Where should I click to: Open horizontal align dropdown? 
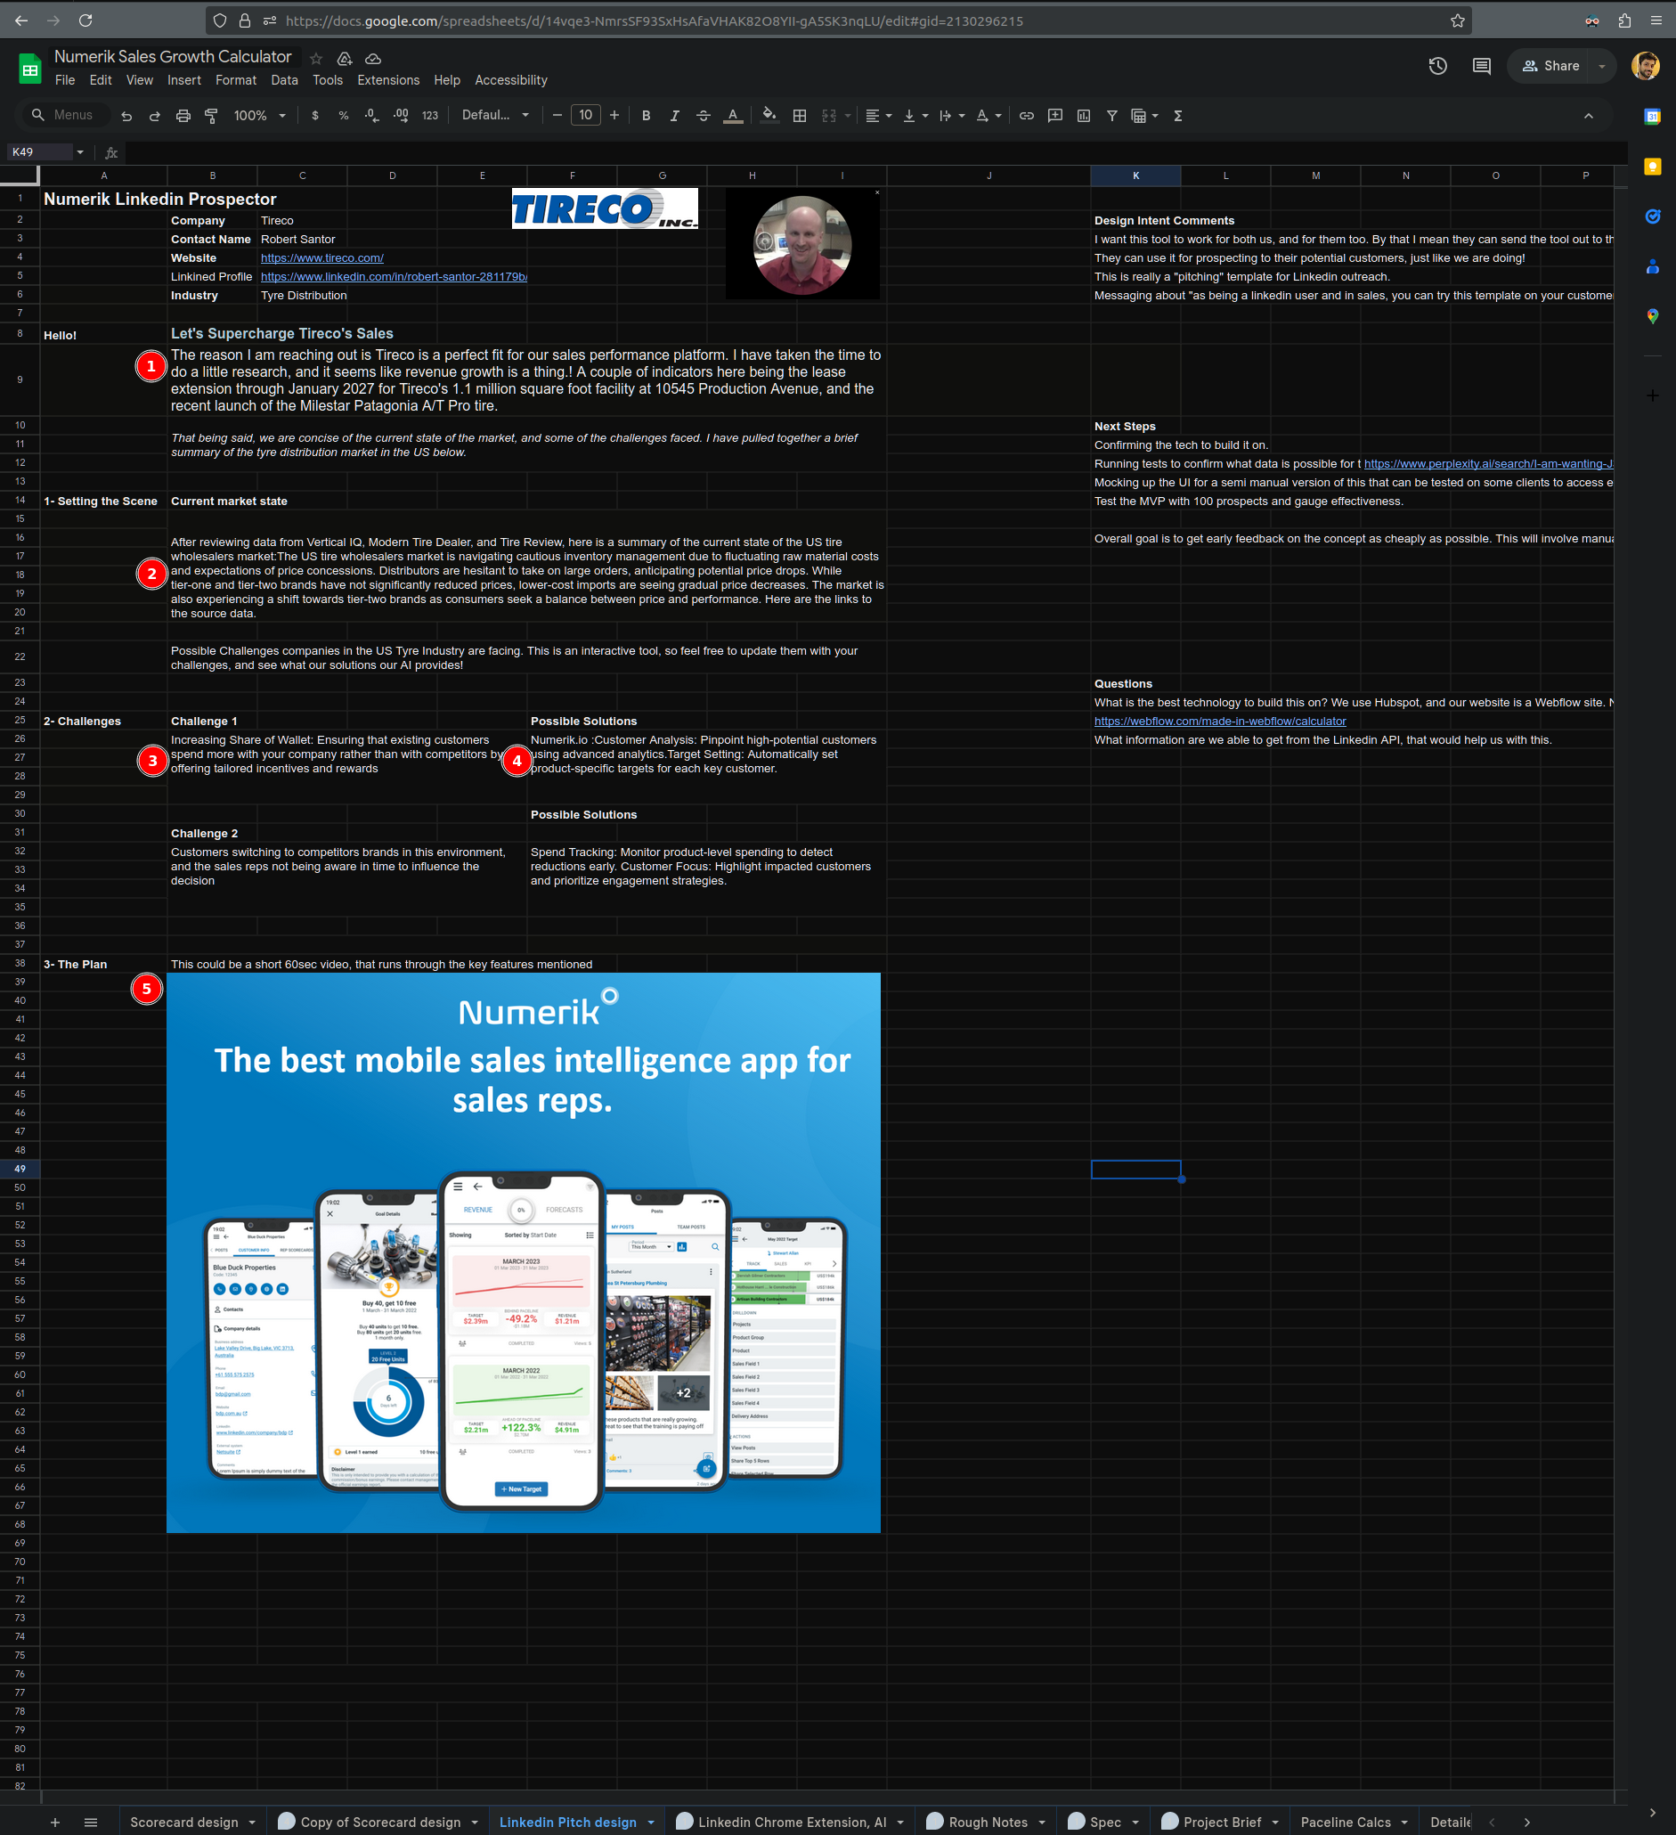pos(878,116)
